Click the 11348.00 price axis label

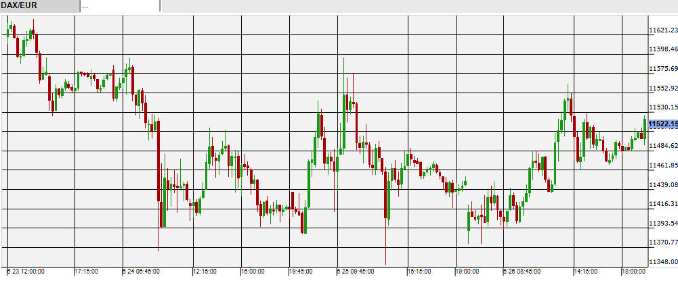662,262
